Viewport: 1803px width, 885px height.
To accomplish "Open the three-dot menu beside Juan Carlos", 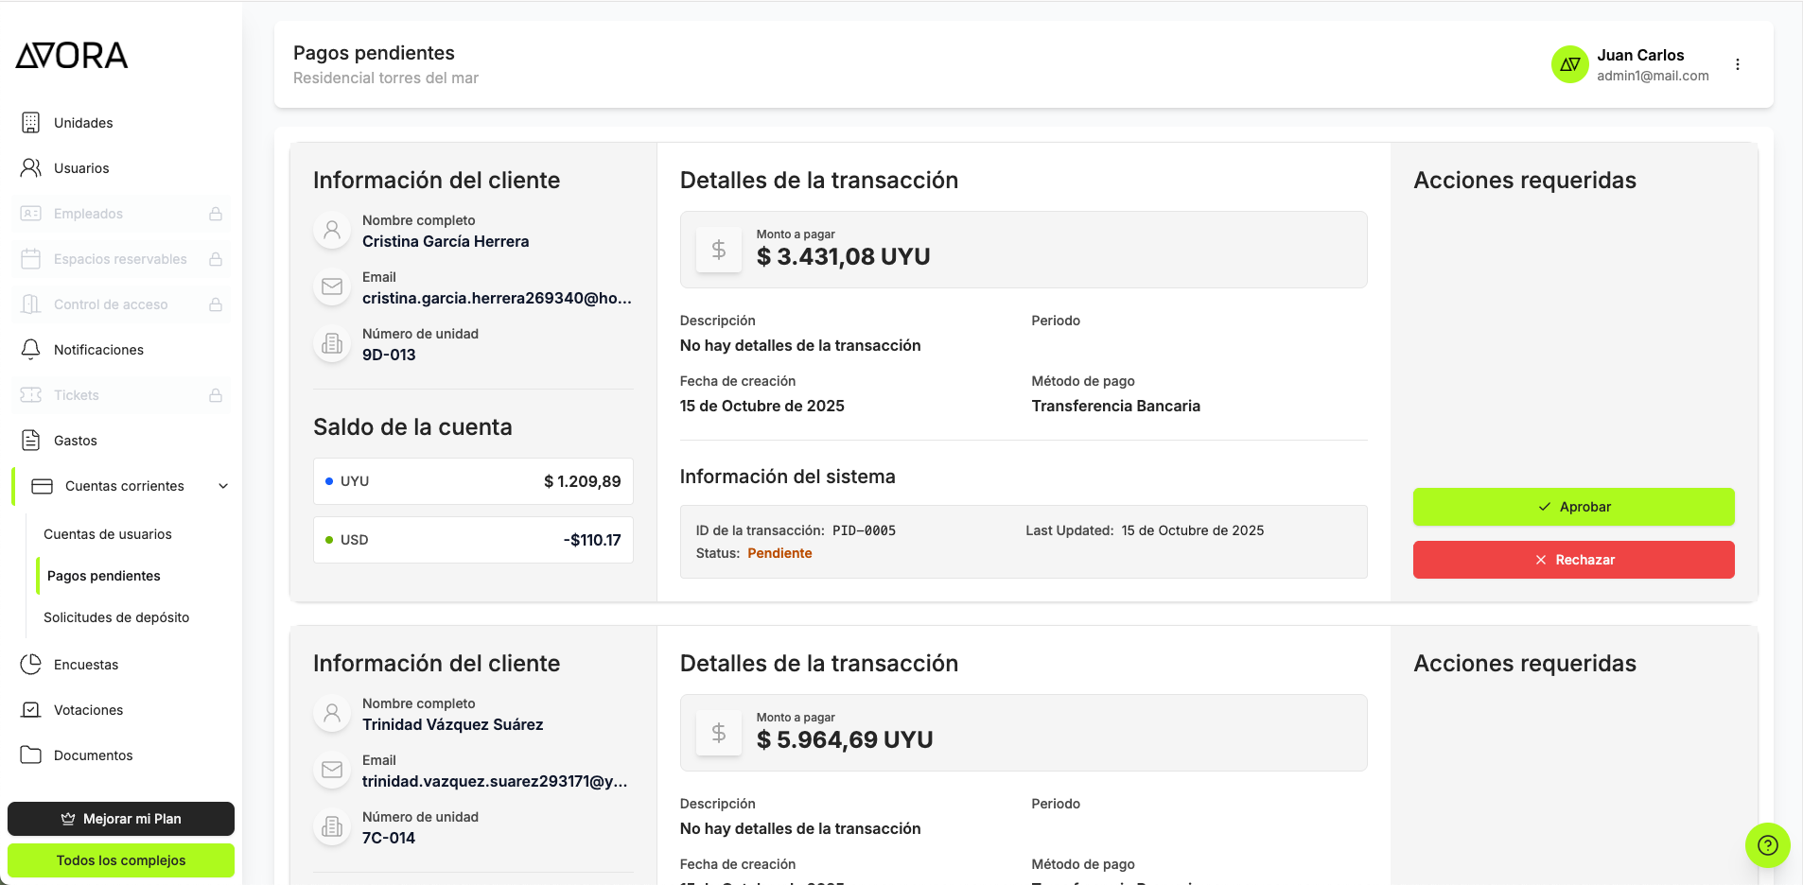I will (x=1739, y=63).
